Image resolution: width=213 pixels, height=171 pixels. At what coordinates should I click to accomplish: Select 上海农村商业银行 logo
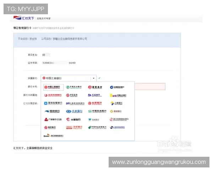click(118, 128)
